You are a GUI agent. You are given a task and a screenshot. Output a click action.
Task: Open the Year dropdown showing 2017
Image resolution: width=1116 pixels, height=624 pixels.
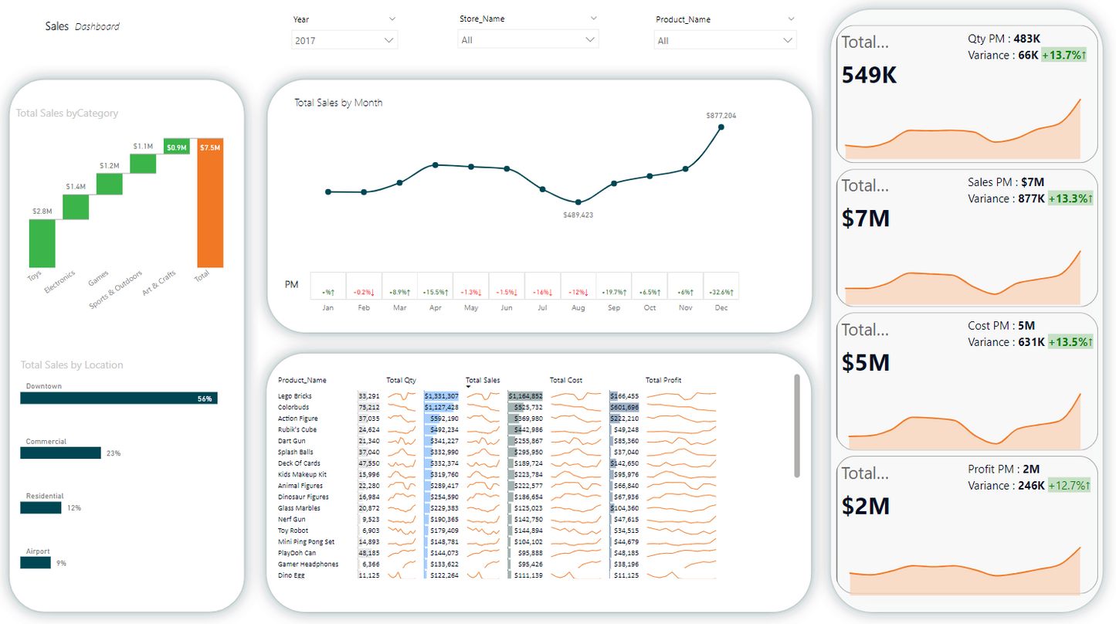[x=344, y=40]
